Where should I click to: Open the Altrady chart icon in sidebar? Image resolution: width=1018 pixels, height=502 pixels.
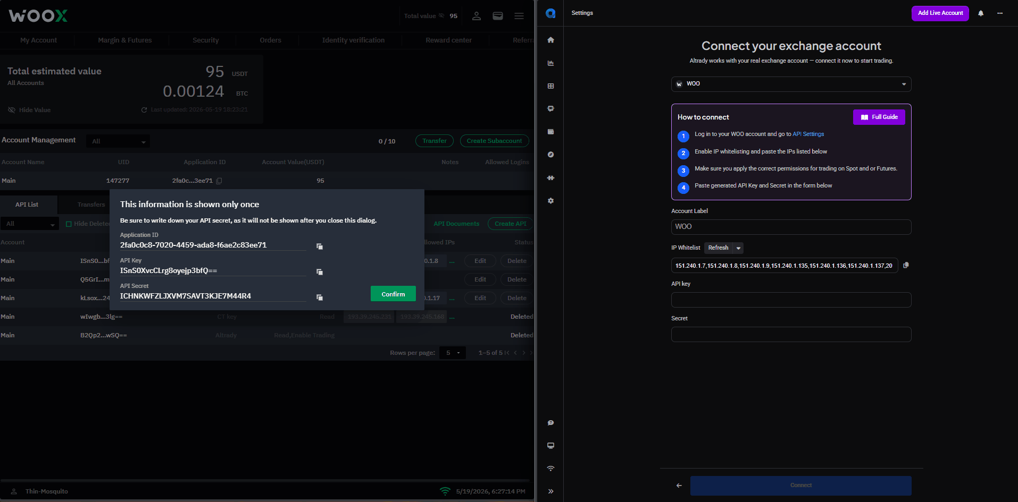click(550, 63)
